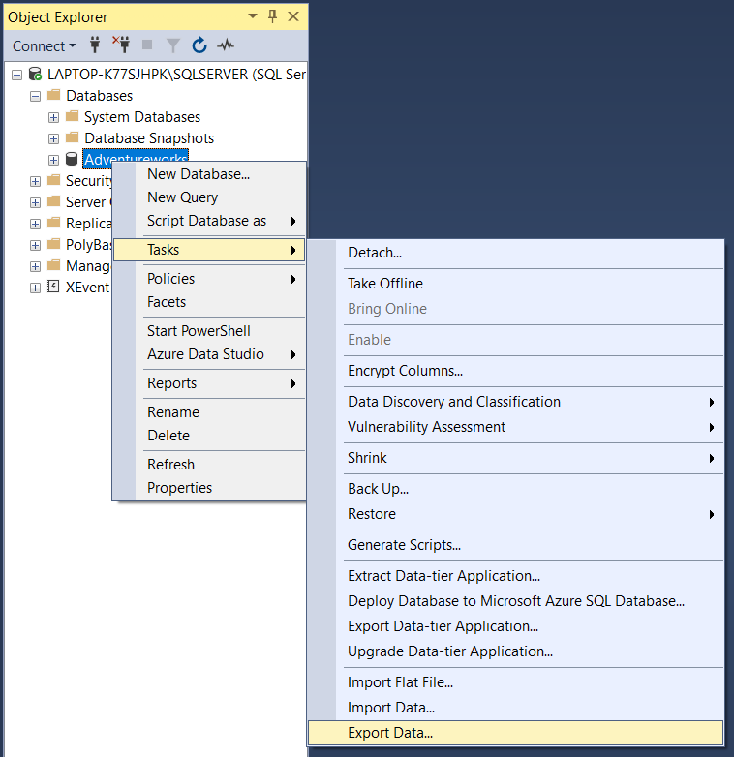Click the Disconnect plug icon with red X
This screenshot has width=734, height=757.
click(x=121, y=45)
